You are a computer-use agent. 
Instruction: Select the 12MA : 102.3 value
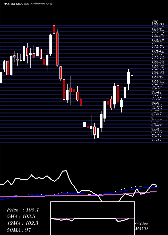click(x=23, y=223)
